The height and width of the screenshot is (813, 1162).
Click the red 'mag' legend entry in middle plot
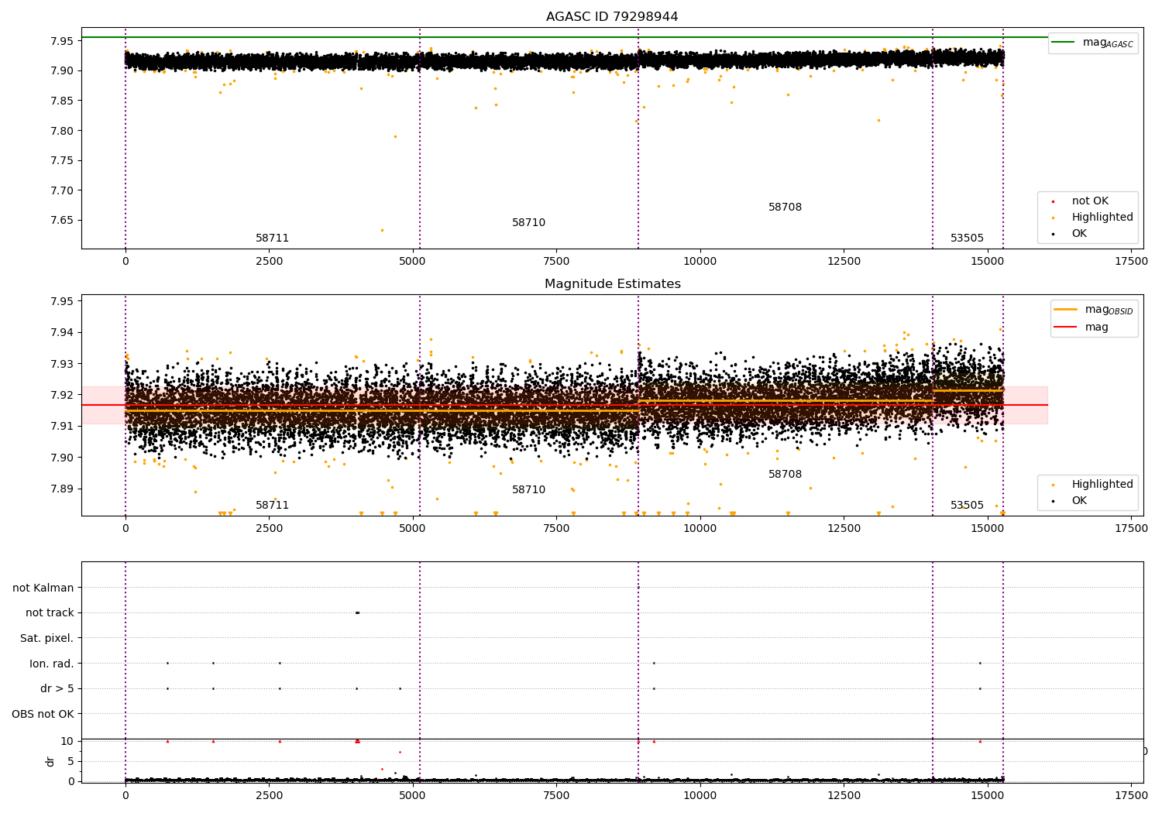tap(1081, 328)
